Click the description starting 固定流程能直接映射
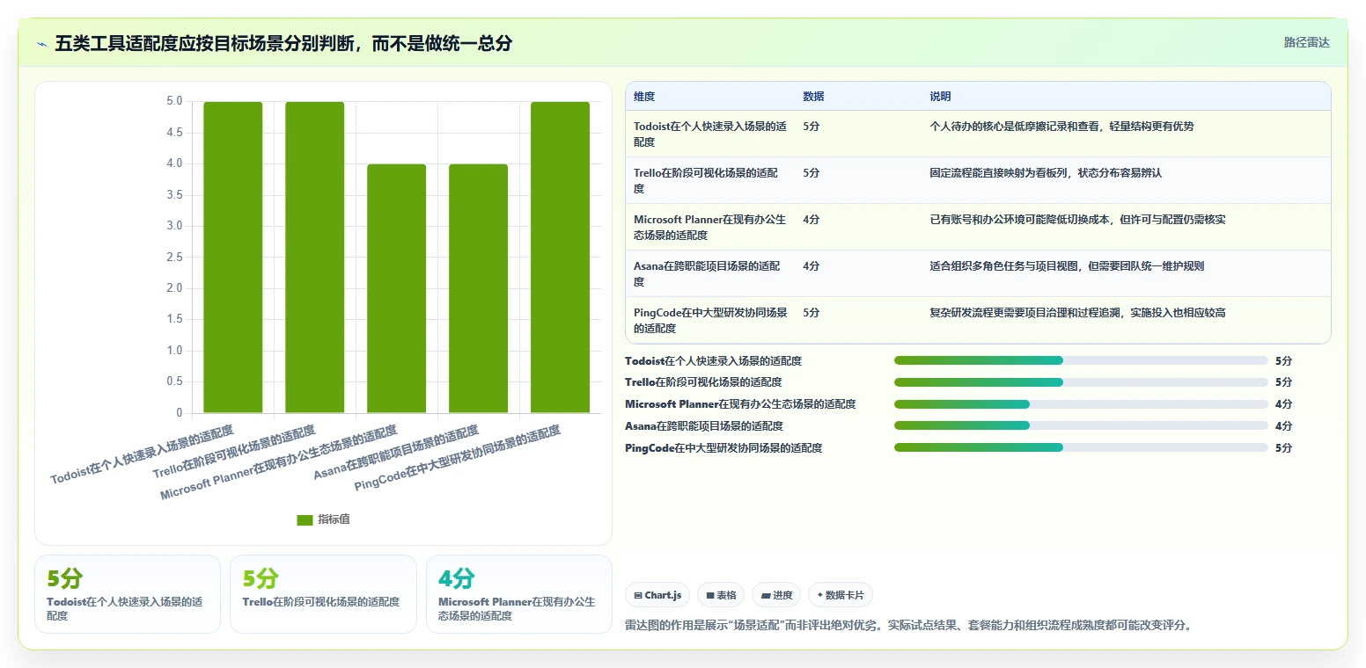The height and width of the screenshot is (668, 1366). click(x=1046, y=173)
